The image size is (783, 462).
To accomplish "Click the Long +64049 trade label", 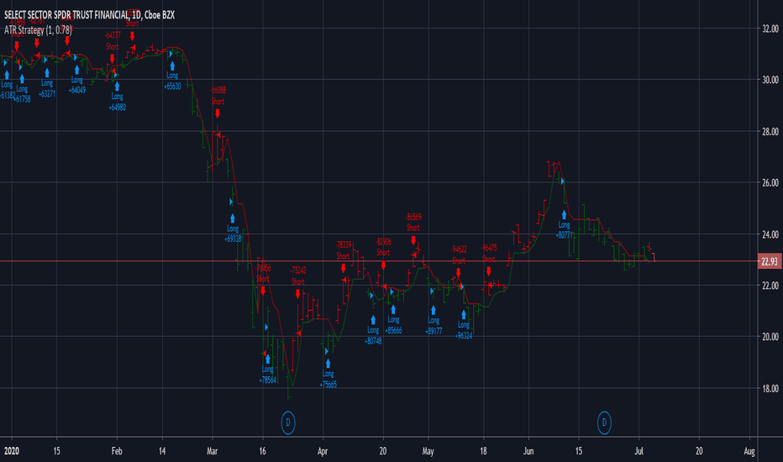I will tap(77, 85).
